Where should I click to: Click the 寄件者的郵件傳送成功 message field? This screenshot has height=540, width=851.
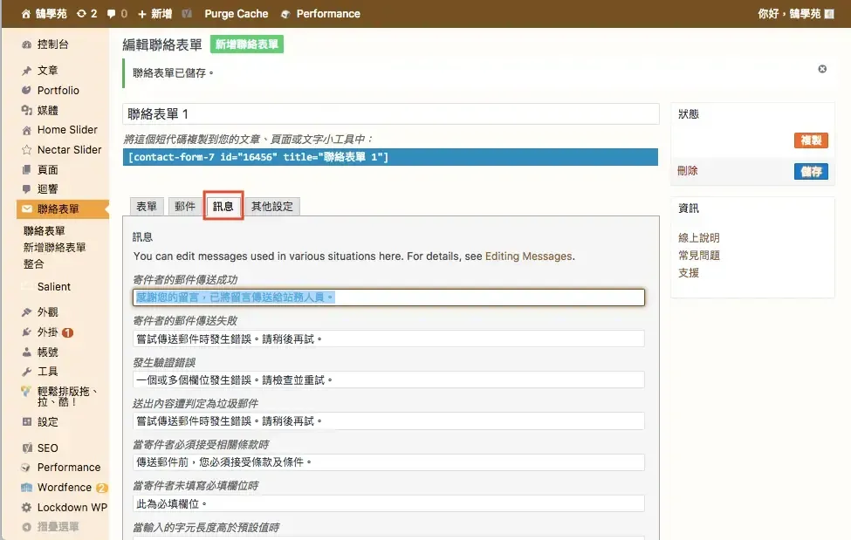pos(388,297)
